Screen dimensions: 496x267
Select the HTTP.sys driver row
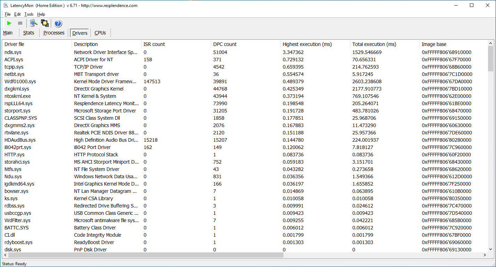[245, 155]
